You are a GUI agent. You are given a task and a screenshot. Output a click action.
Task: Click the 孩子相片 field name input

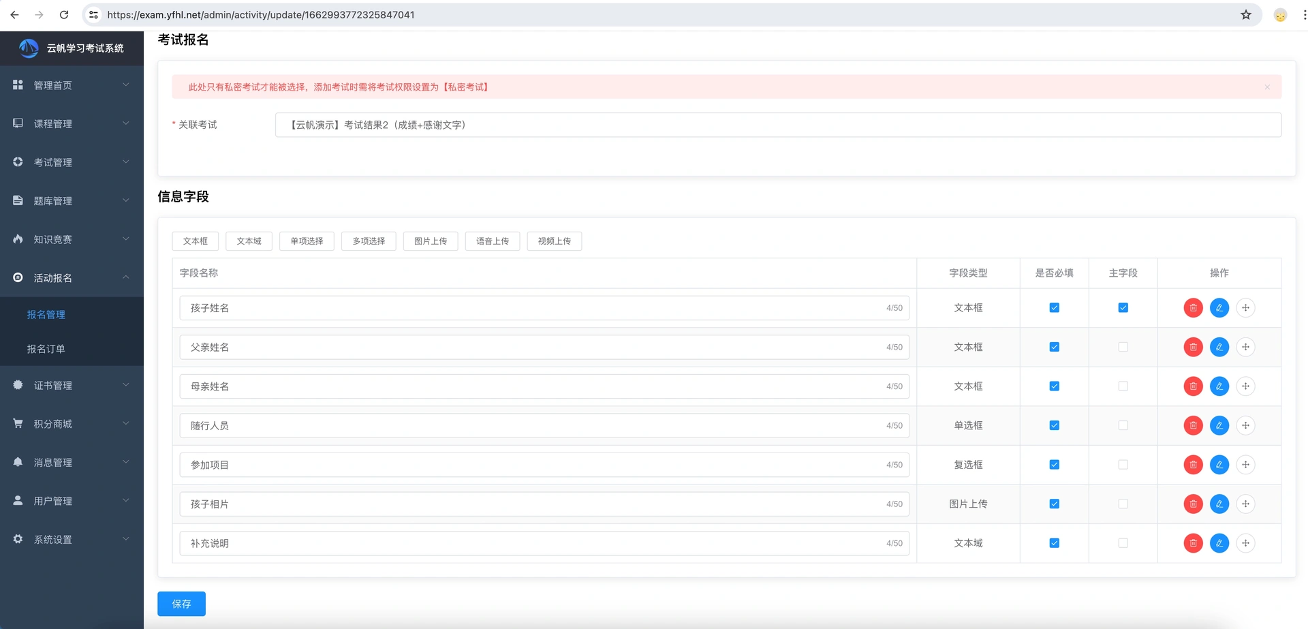click(544, 504)
